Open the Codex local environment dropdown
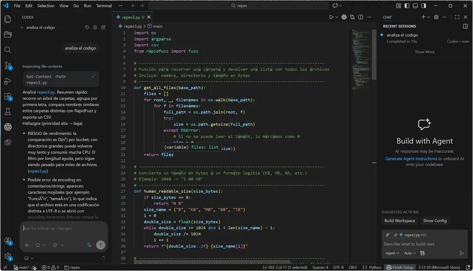The height and width of the screenshot is (271, 473). 29,258
